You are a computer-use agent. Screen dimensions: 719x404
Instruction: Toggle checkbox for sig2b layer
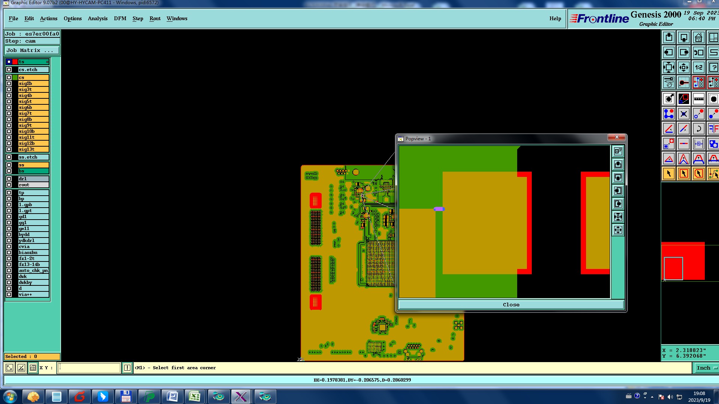9,83
